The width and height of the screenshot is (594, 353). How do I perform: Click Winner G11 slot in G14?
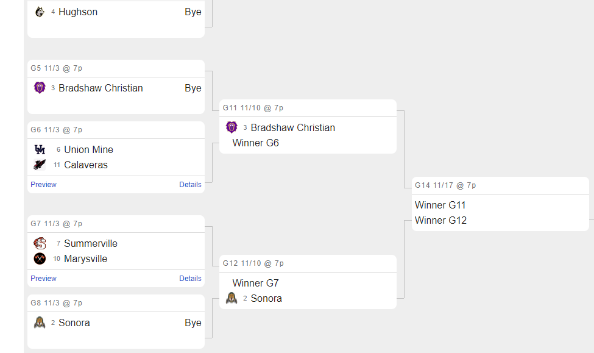coord(440,205)
